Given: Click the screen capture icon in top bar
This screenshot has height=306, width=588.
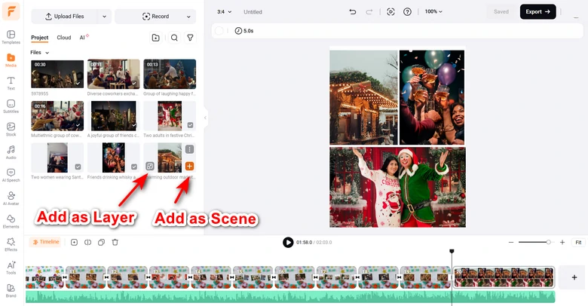Looking at the screenshot, I should pos(390,11).
